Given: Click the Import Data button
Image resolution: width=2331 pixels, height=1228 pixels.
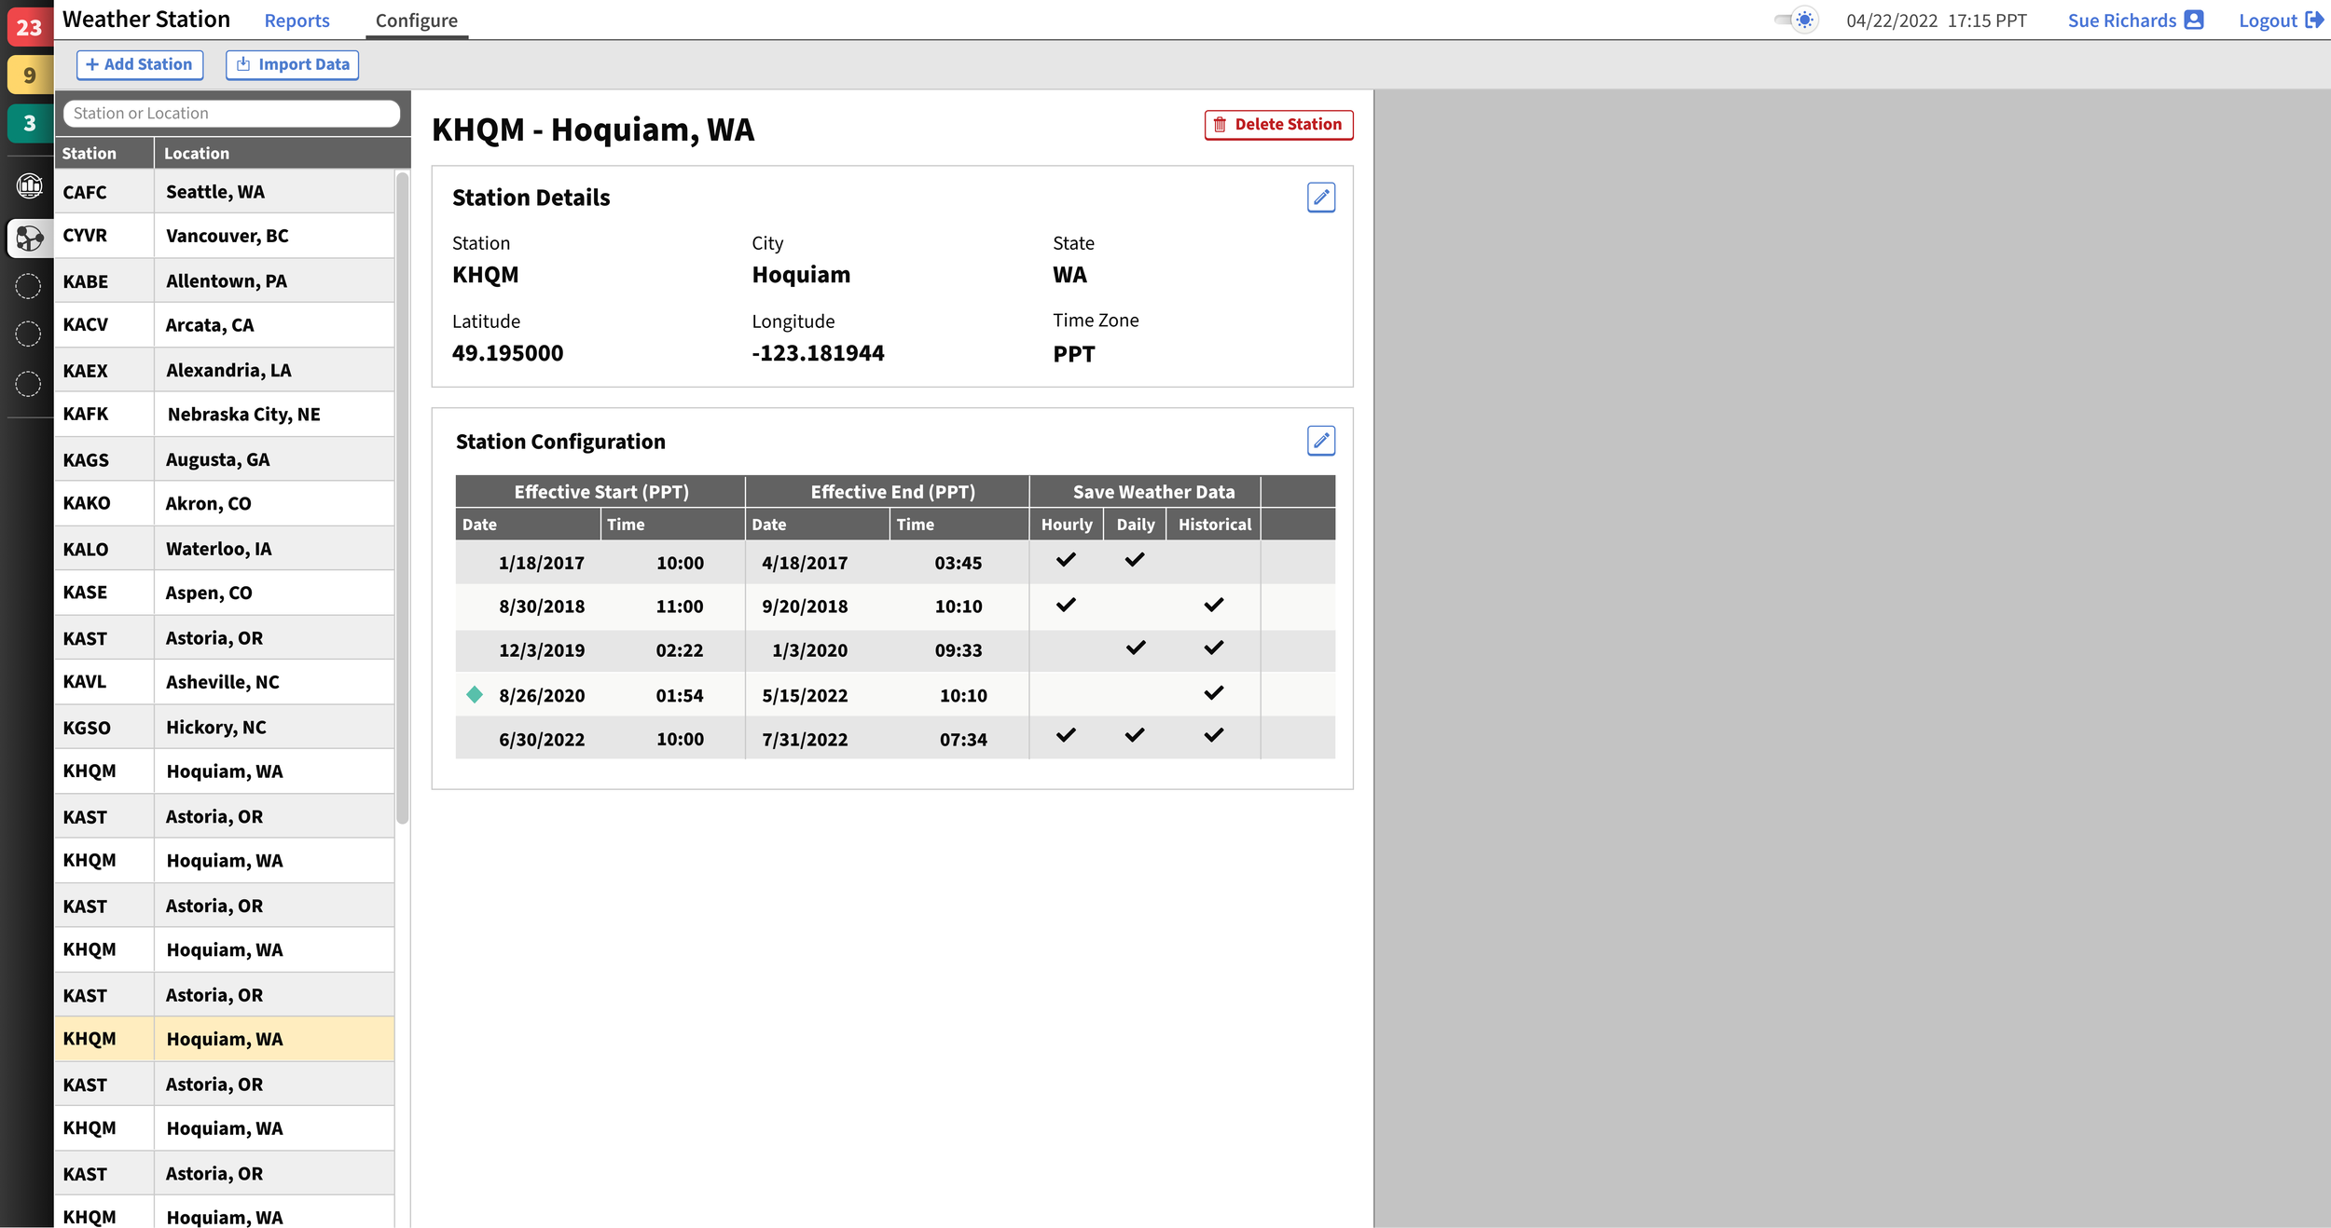Looking at the screenshot, I should (293, 64).
